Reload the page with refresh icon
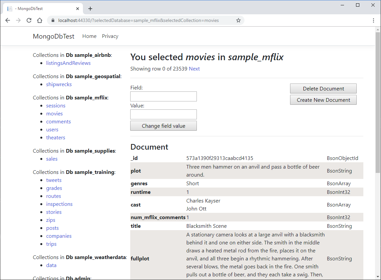 tap(29, 20)
